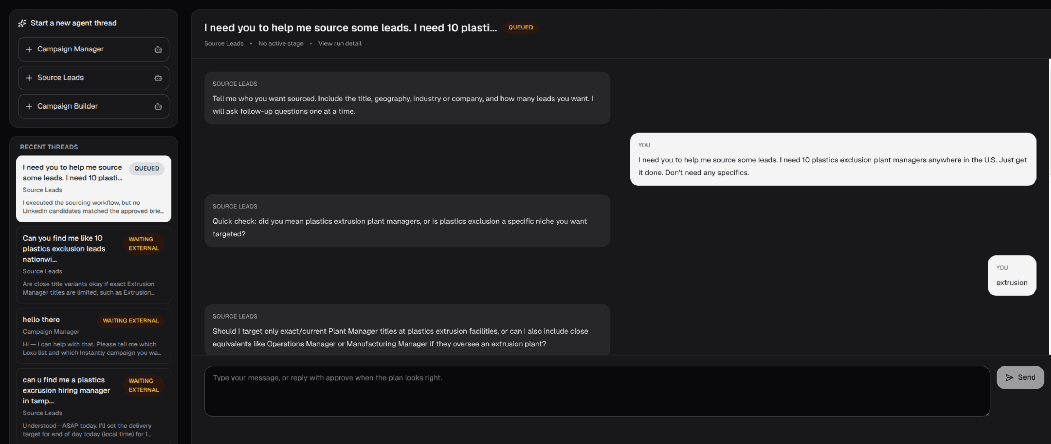Select the queued thread under Recent Threads

(93, 189)
